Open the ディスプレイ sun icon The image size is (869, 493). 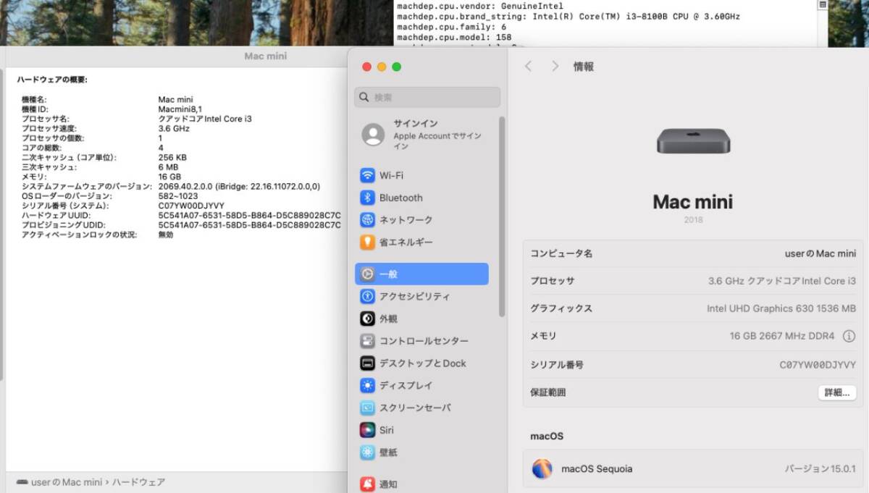coord(367,386)
